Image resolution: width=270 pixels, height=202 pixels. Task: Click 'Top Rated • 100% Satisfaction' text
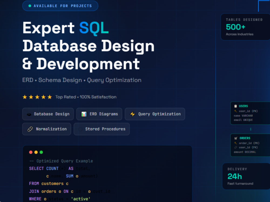[86, 97]
